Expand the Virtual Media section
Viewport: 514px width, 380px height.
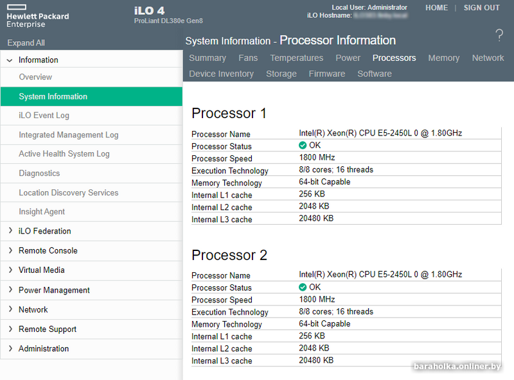[x=10, y=270]
